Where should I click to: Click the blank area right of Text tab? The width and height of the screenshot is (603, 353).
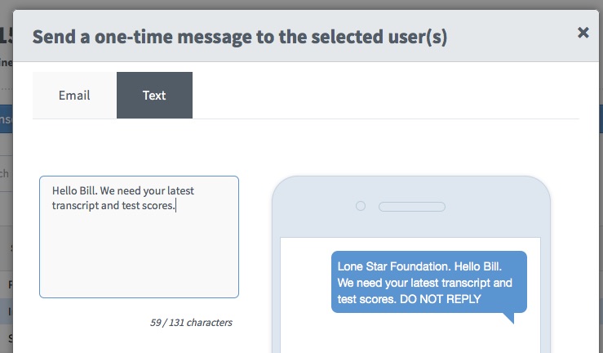click(386, 95)
